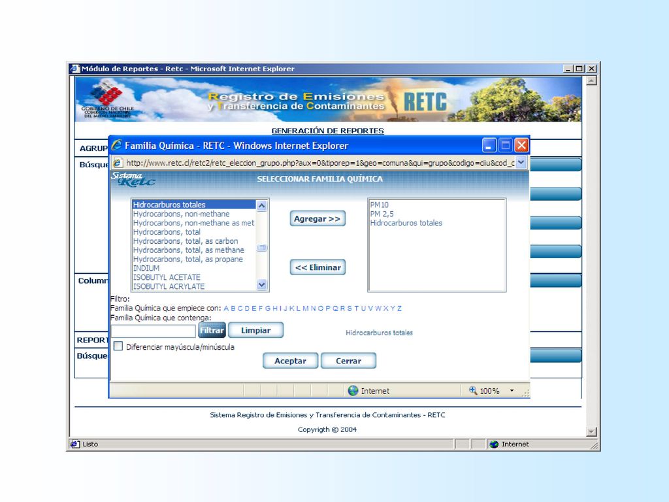The width and height of the screenshot is (669, 502).
Task: Click the Agregar >> button
Action: pos(318,218)
